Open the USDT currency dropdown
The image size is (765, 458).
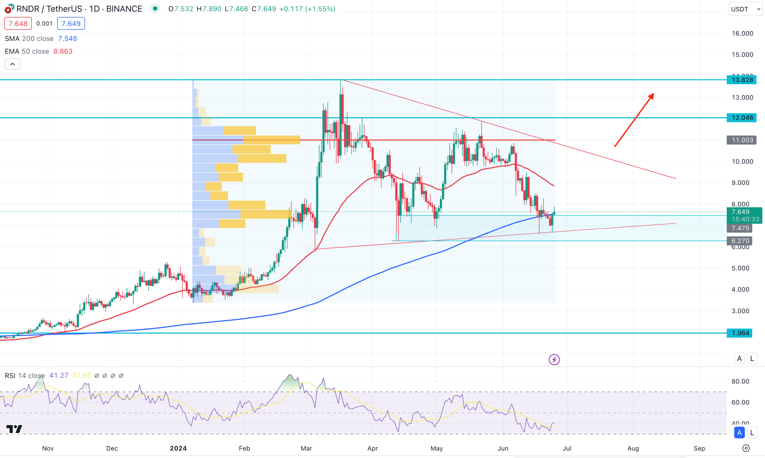coord(745,9)
